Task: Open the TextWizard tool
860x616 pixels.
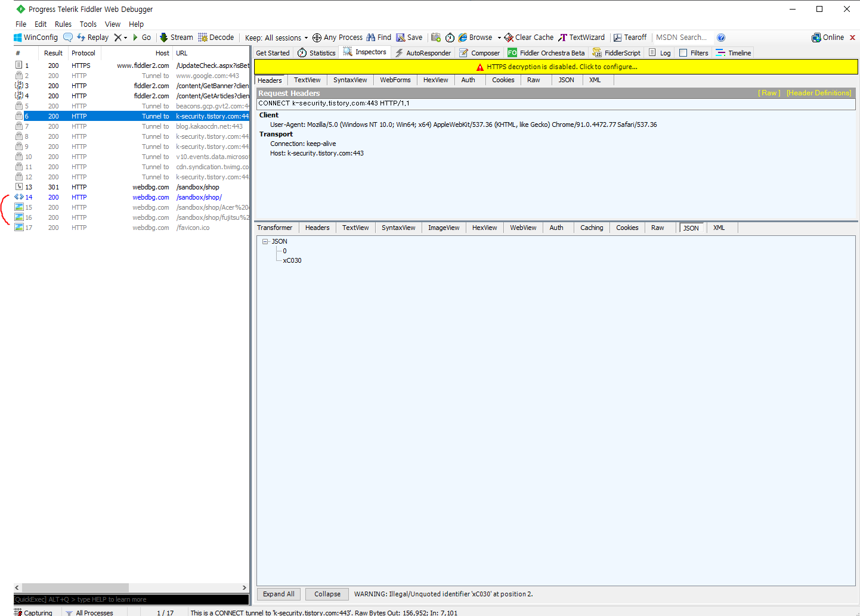Action: pyautogui.click(x=581, y=38)
